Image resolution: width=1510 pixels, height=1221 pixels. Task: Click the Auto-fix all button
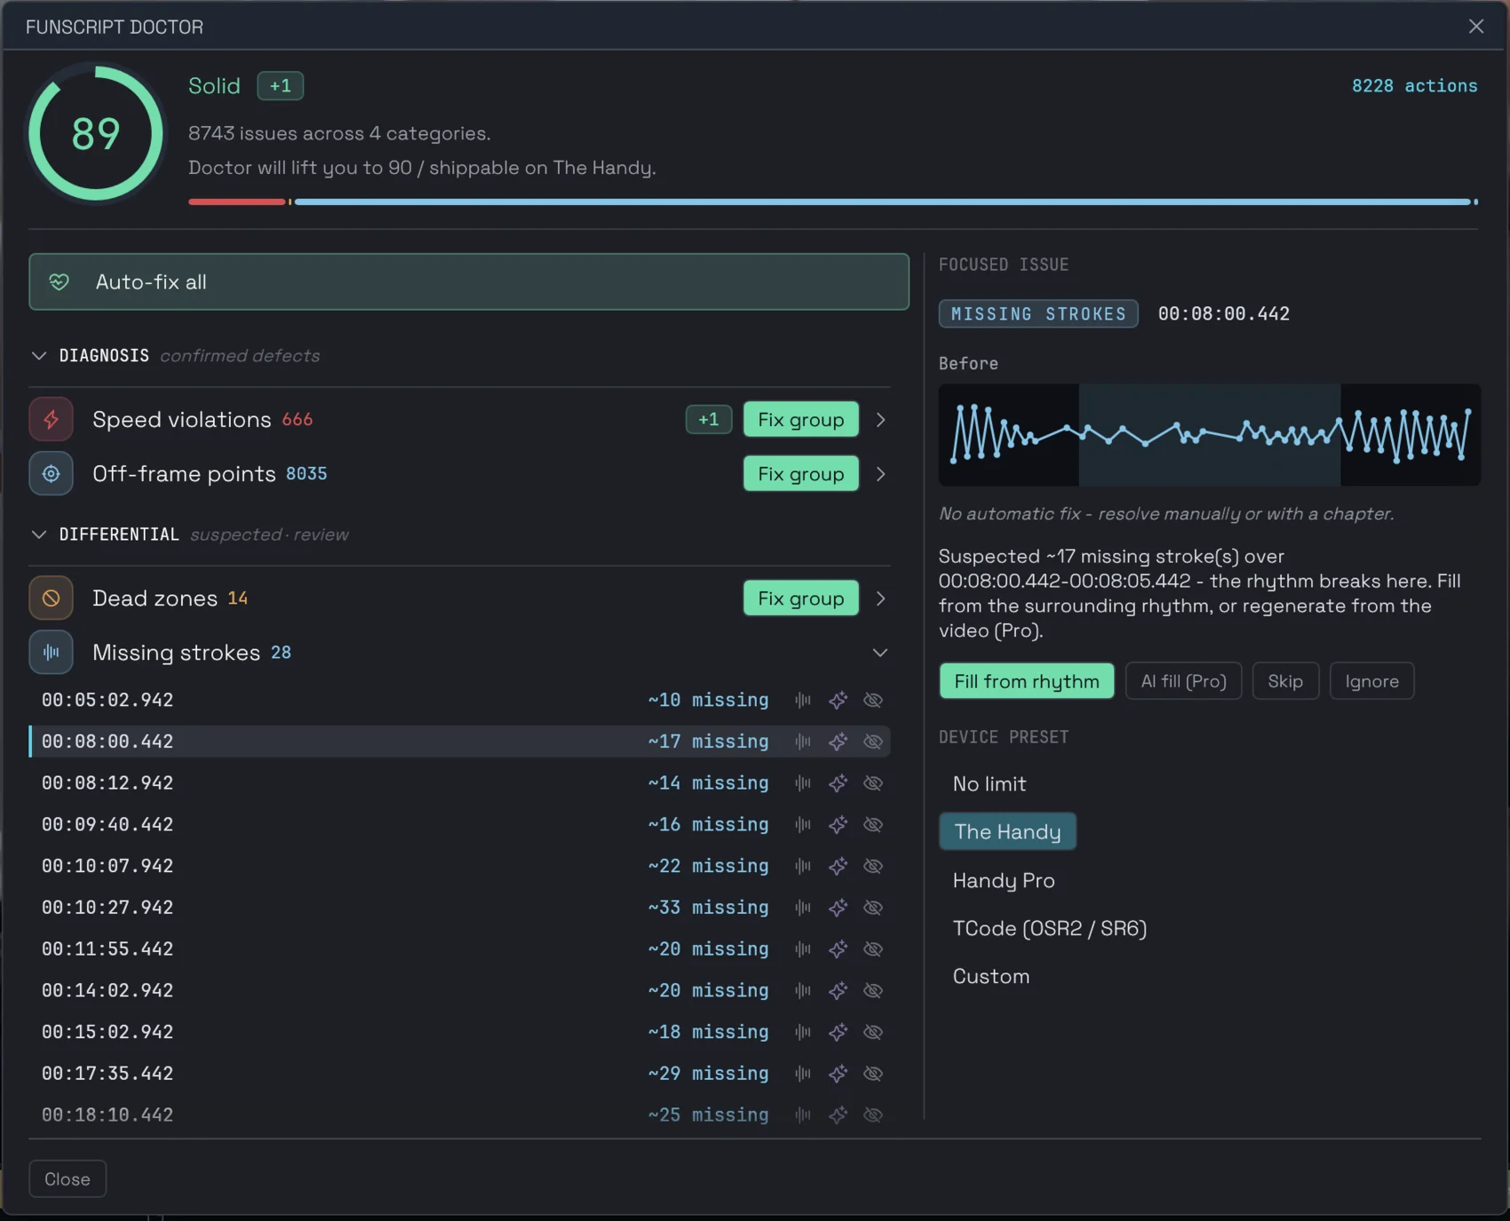[x=469, y=281]
